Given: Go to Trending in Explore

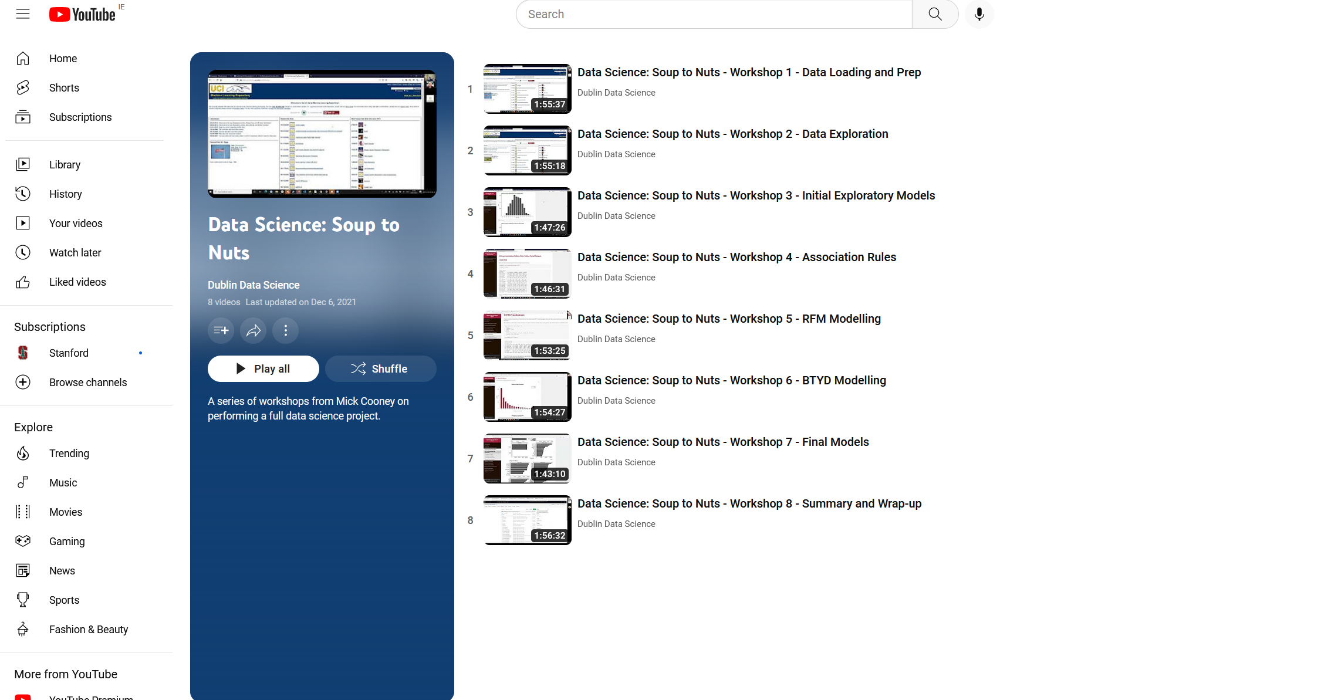Looking at the screenshot, I should pyautogui.click(x=69, y=454).
